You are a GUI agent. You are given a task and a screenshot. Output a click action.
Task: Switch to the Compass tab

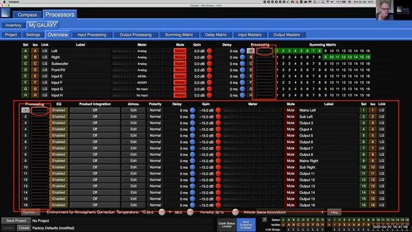coord(27,15)
